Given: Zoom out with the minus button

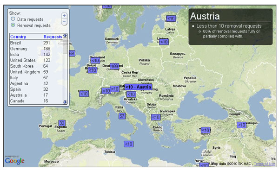Looking at the screenshot, I should pyautogui.click(x=64, y=22).
